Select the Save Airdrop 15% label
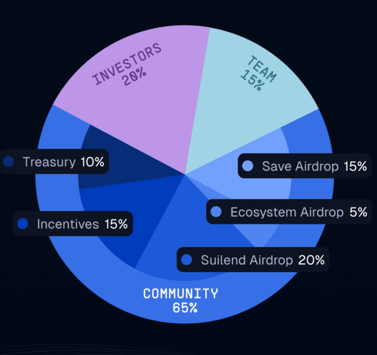The image size is (377, 355). coord(314,166)
